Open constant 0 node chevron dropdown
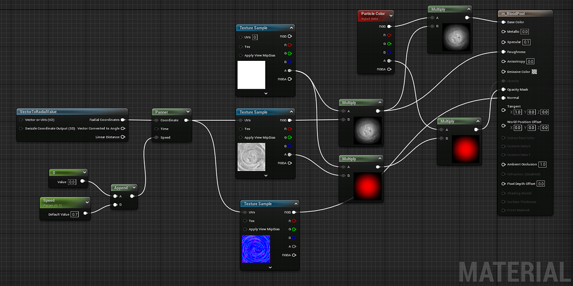This screenshot has height=286, width=573. pos(84,172)
